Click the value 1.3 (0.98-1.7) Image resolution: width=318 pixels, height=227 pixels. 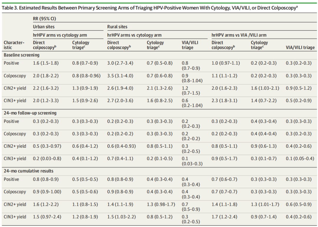pos(161,204)
